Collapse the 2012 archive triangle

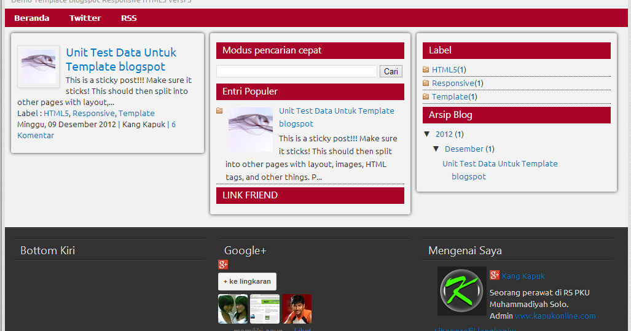tap(427, 134)
